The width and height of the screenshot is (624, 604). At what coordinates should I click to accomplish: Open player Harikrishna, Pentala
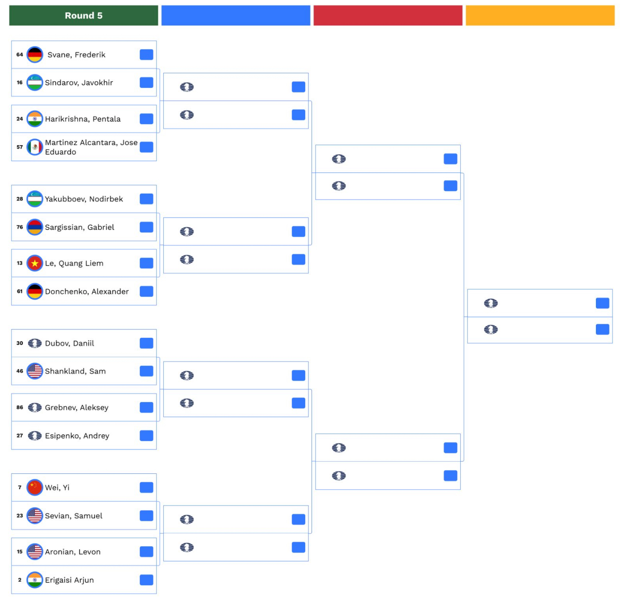click(x=83, y=119)
